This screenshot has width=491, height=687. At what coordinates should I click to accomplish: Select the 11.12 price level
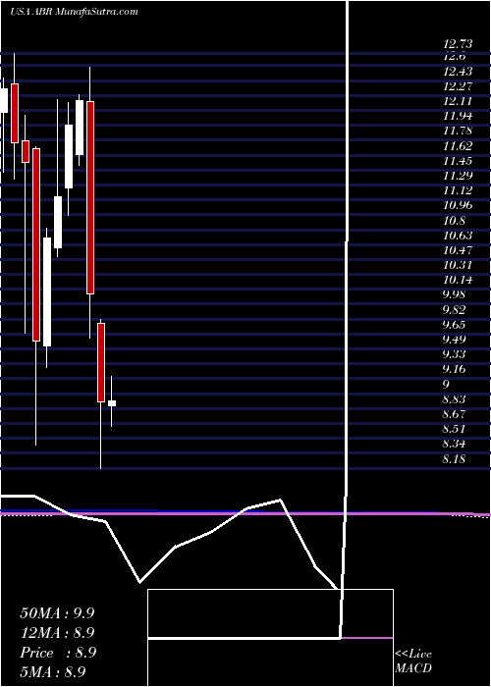[458, 190]
